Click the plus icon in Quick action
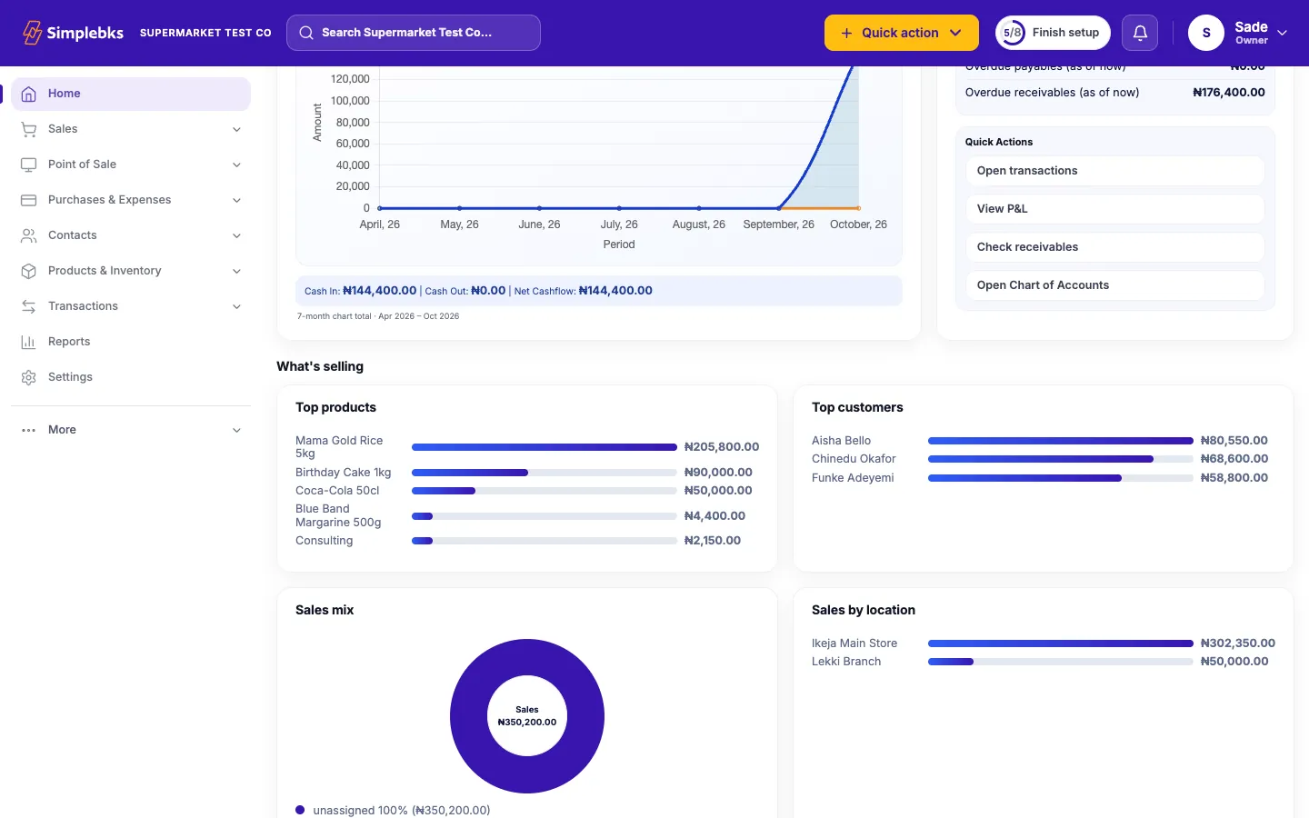The width and height of the screenshot is (1309, 818). [846, 33]
